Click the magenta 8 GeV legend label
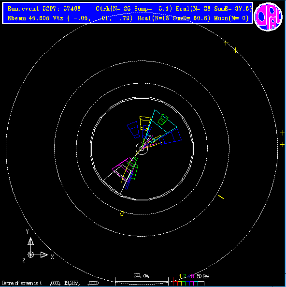The image size is (286, 287). [x=192, y=276]
